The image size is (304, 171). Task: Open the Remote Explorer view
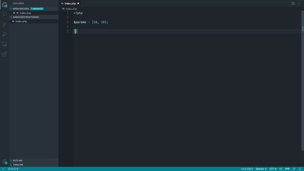(4, 44)
